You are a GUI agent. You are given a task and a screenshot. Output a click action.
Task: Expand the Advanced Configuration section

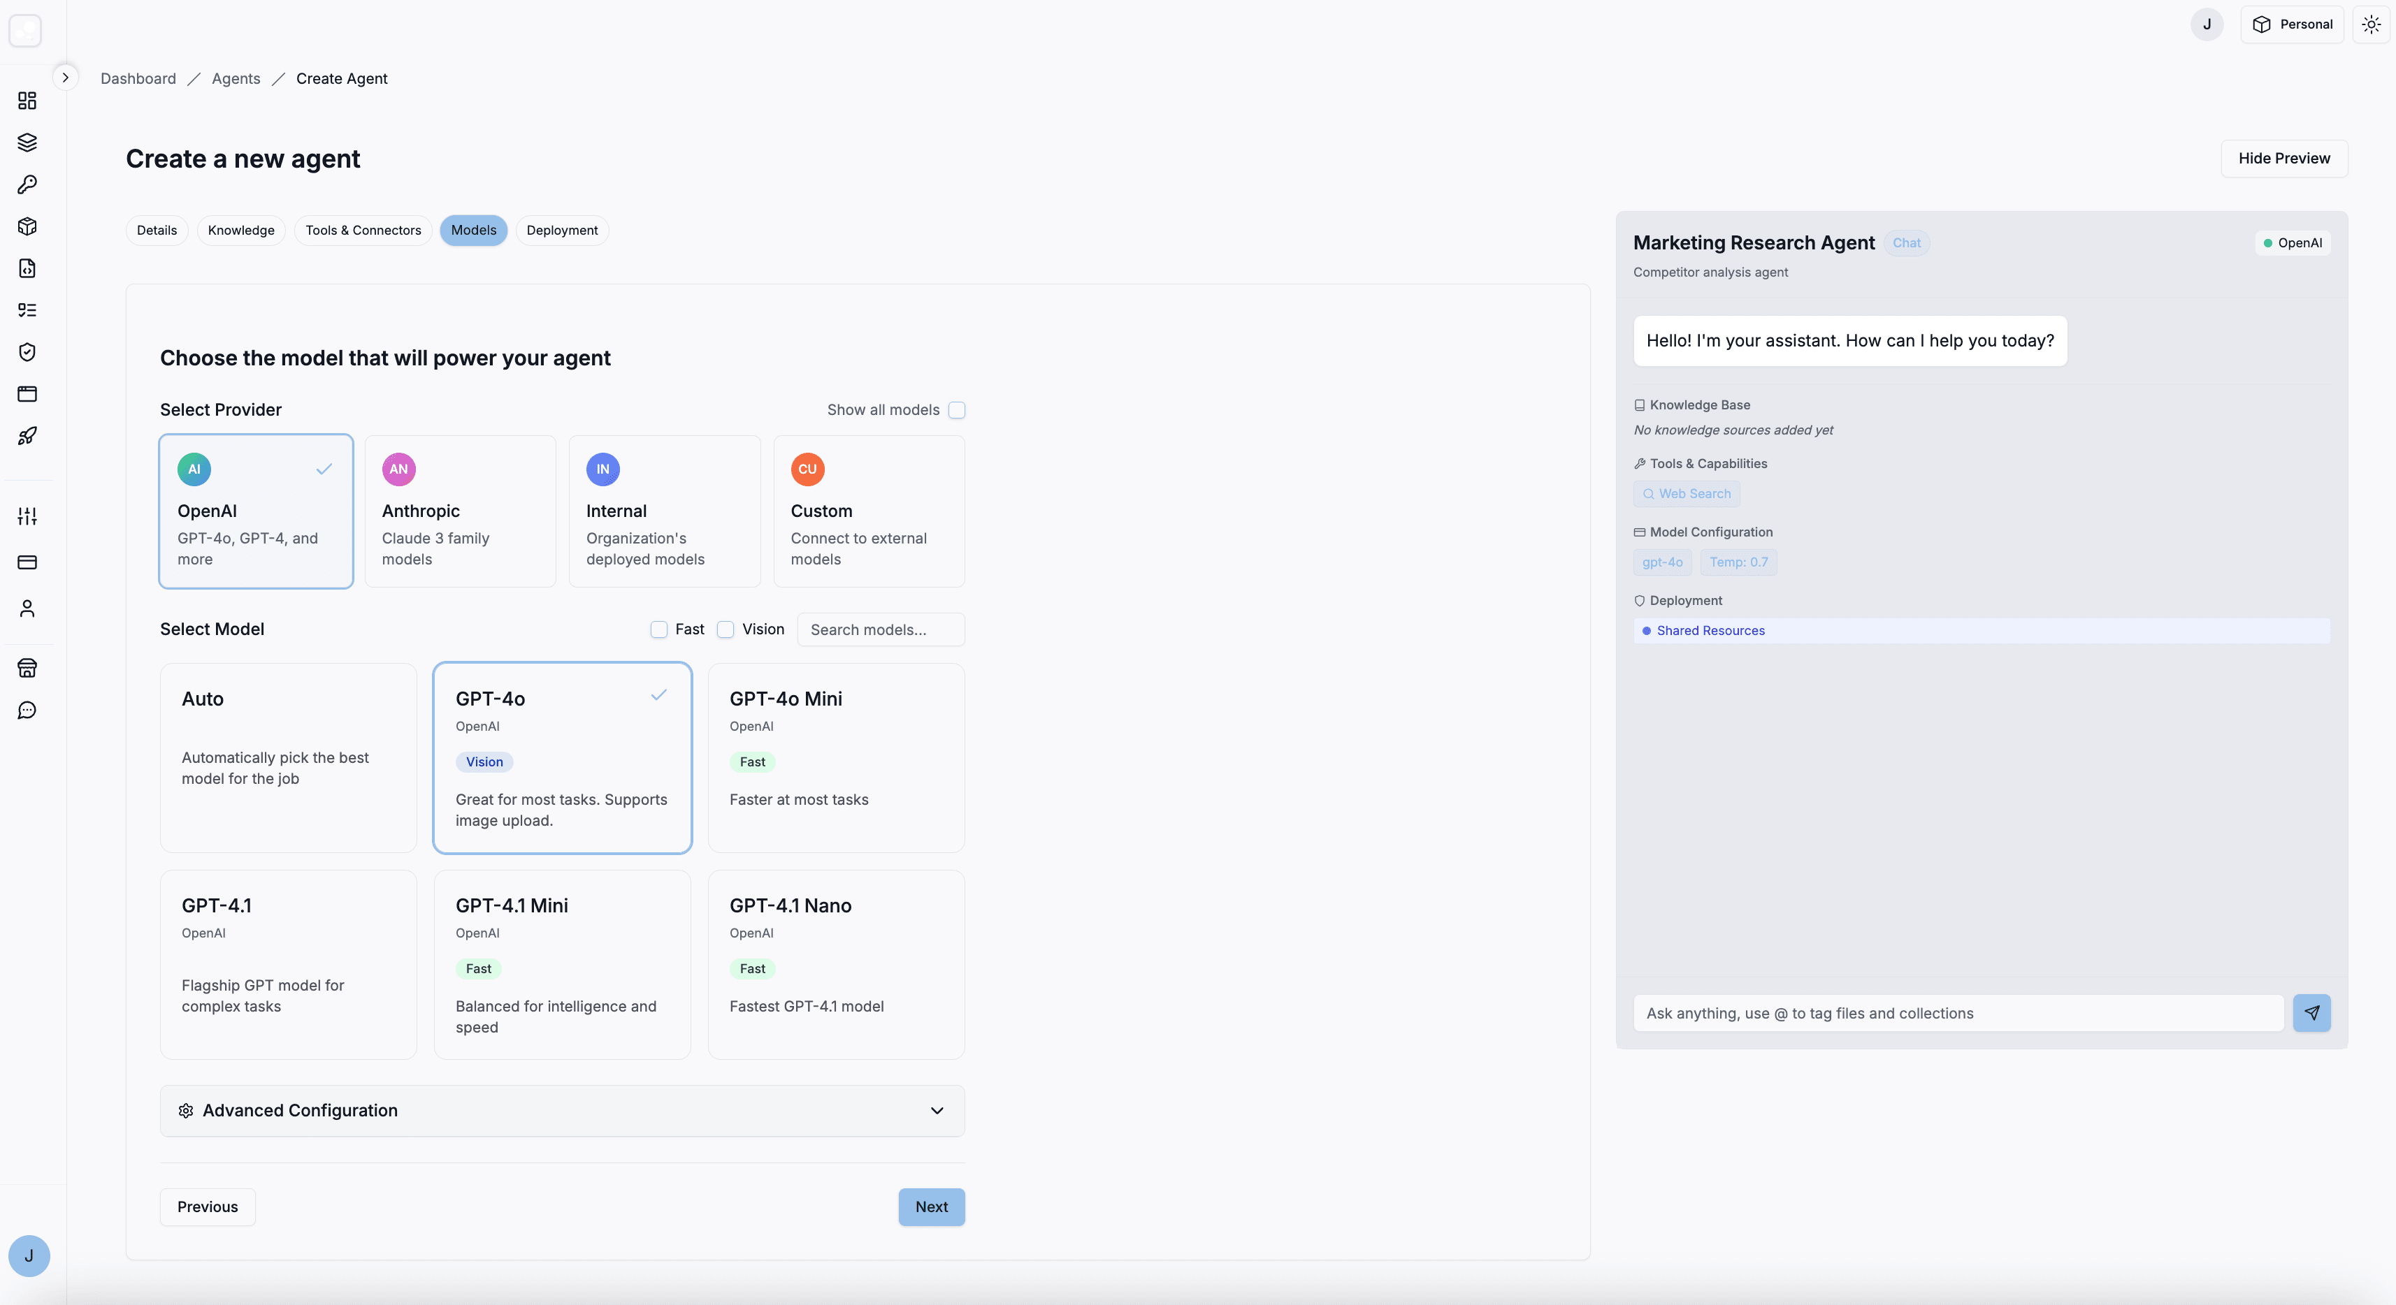point(562,1111)
